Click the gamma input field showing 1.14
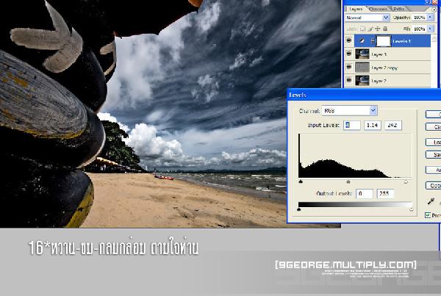The width and height of the screenshot is (441, 296). click(373, 126)
